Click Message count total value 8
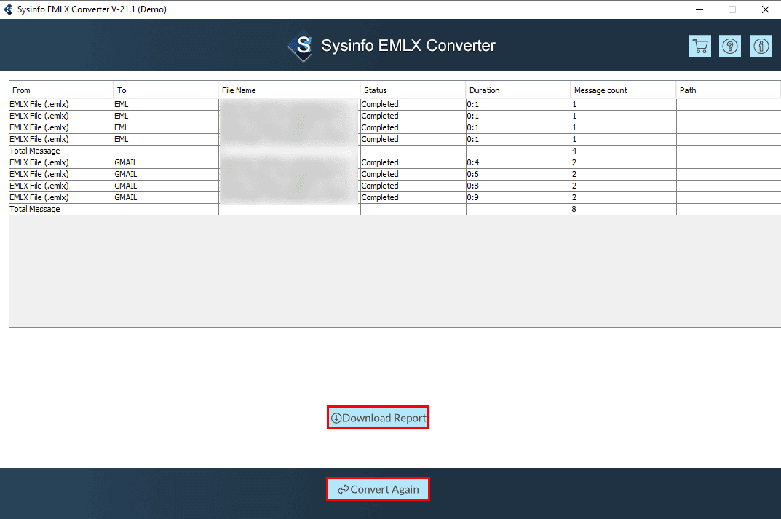This screenshot has width=781, height=519. [623, 209]
